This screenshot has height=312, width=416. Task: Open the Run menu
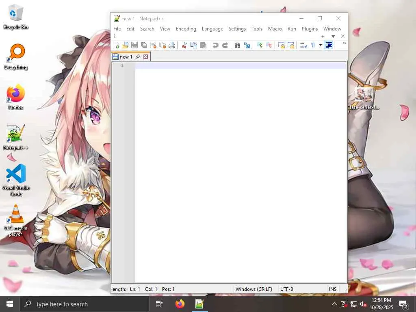point(292,29)
